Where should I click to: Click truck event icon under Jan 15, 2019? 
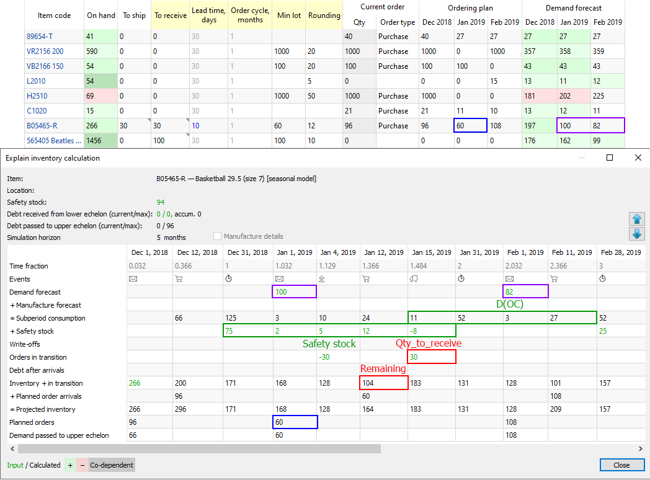click(x=412, y=279)
